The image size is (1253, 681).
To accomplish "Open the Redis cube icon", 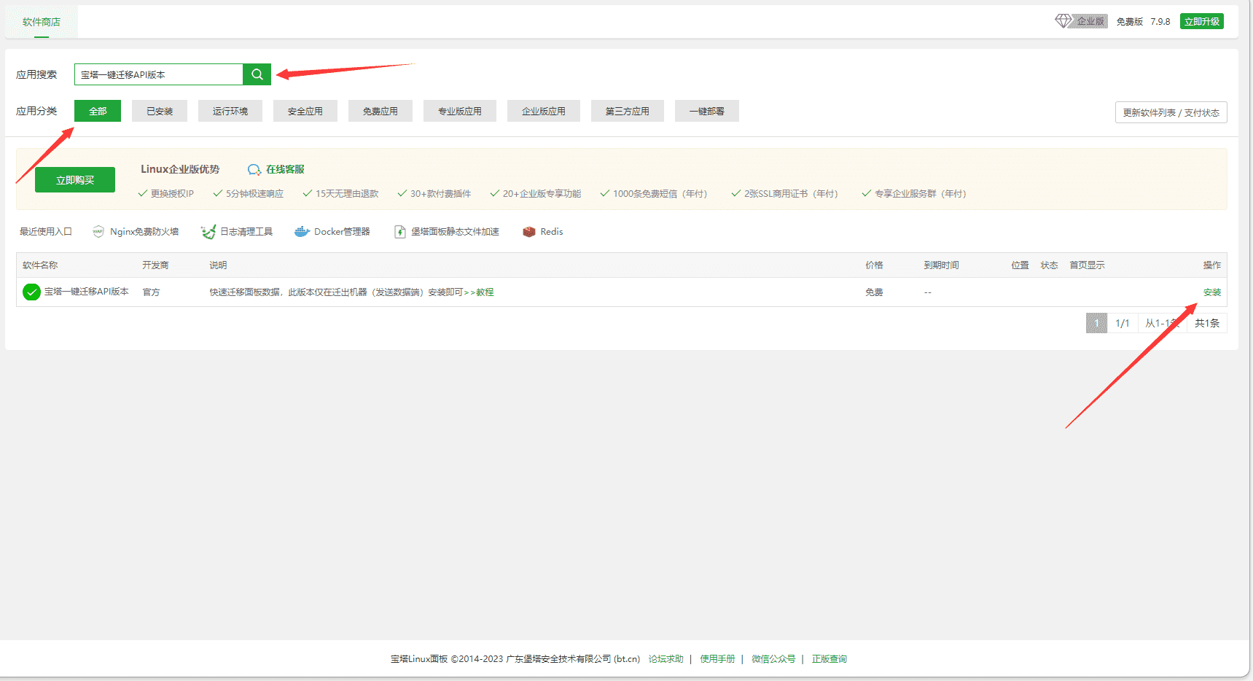I will [529, 232].
